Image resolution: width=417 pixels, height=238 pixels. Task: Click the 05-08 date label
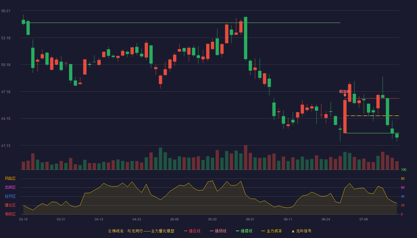[x=175, y=219]
